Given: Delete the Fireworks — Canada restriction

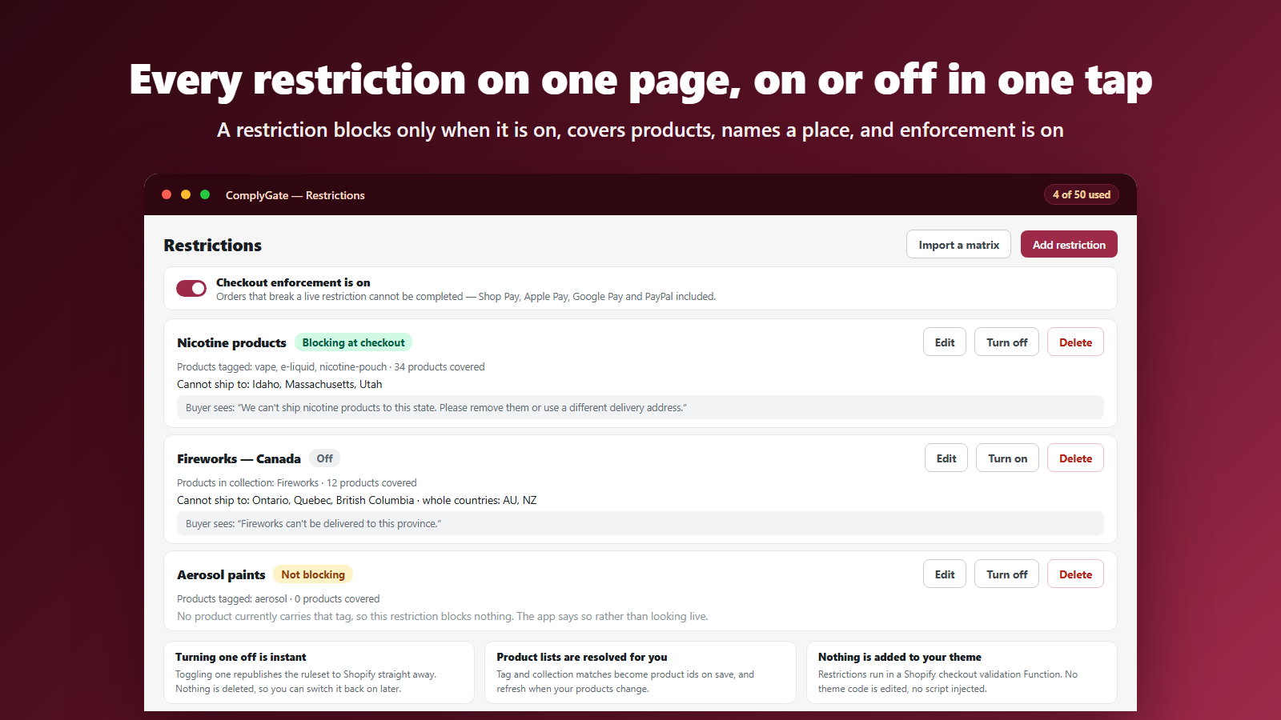Looking at the screenshot, I should (1075, 458).
